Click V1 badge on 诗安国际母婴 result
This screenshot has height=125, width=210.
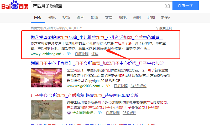[100, 113]
